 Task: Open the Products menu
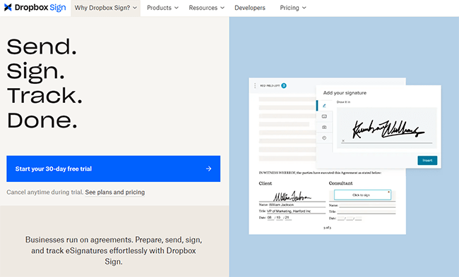[x=162, y=8]
